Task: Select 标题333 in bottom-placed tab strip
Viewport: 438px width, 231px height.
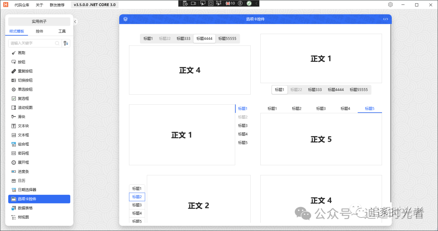Action: 315,90
